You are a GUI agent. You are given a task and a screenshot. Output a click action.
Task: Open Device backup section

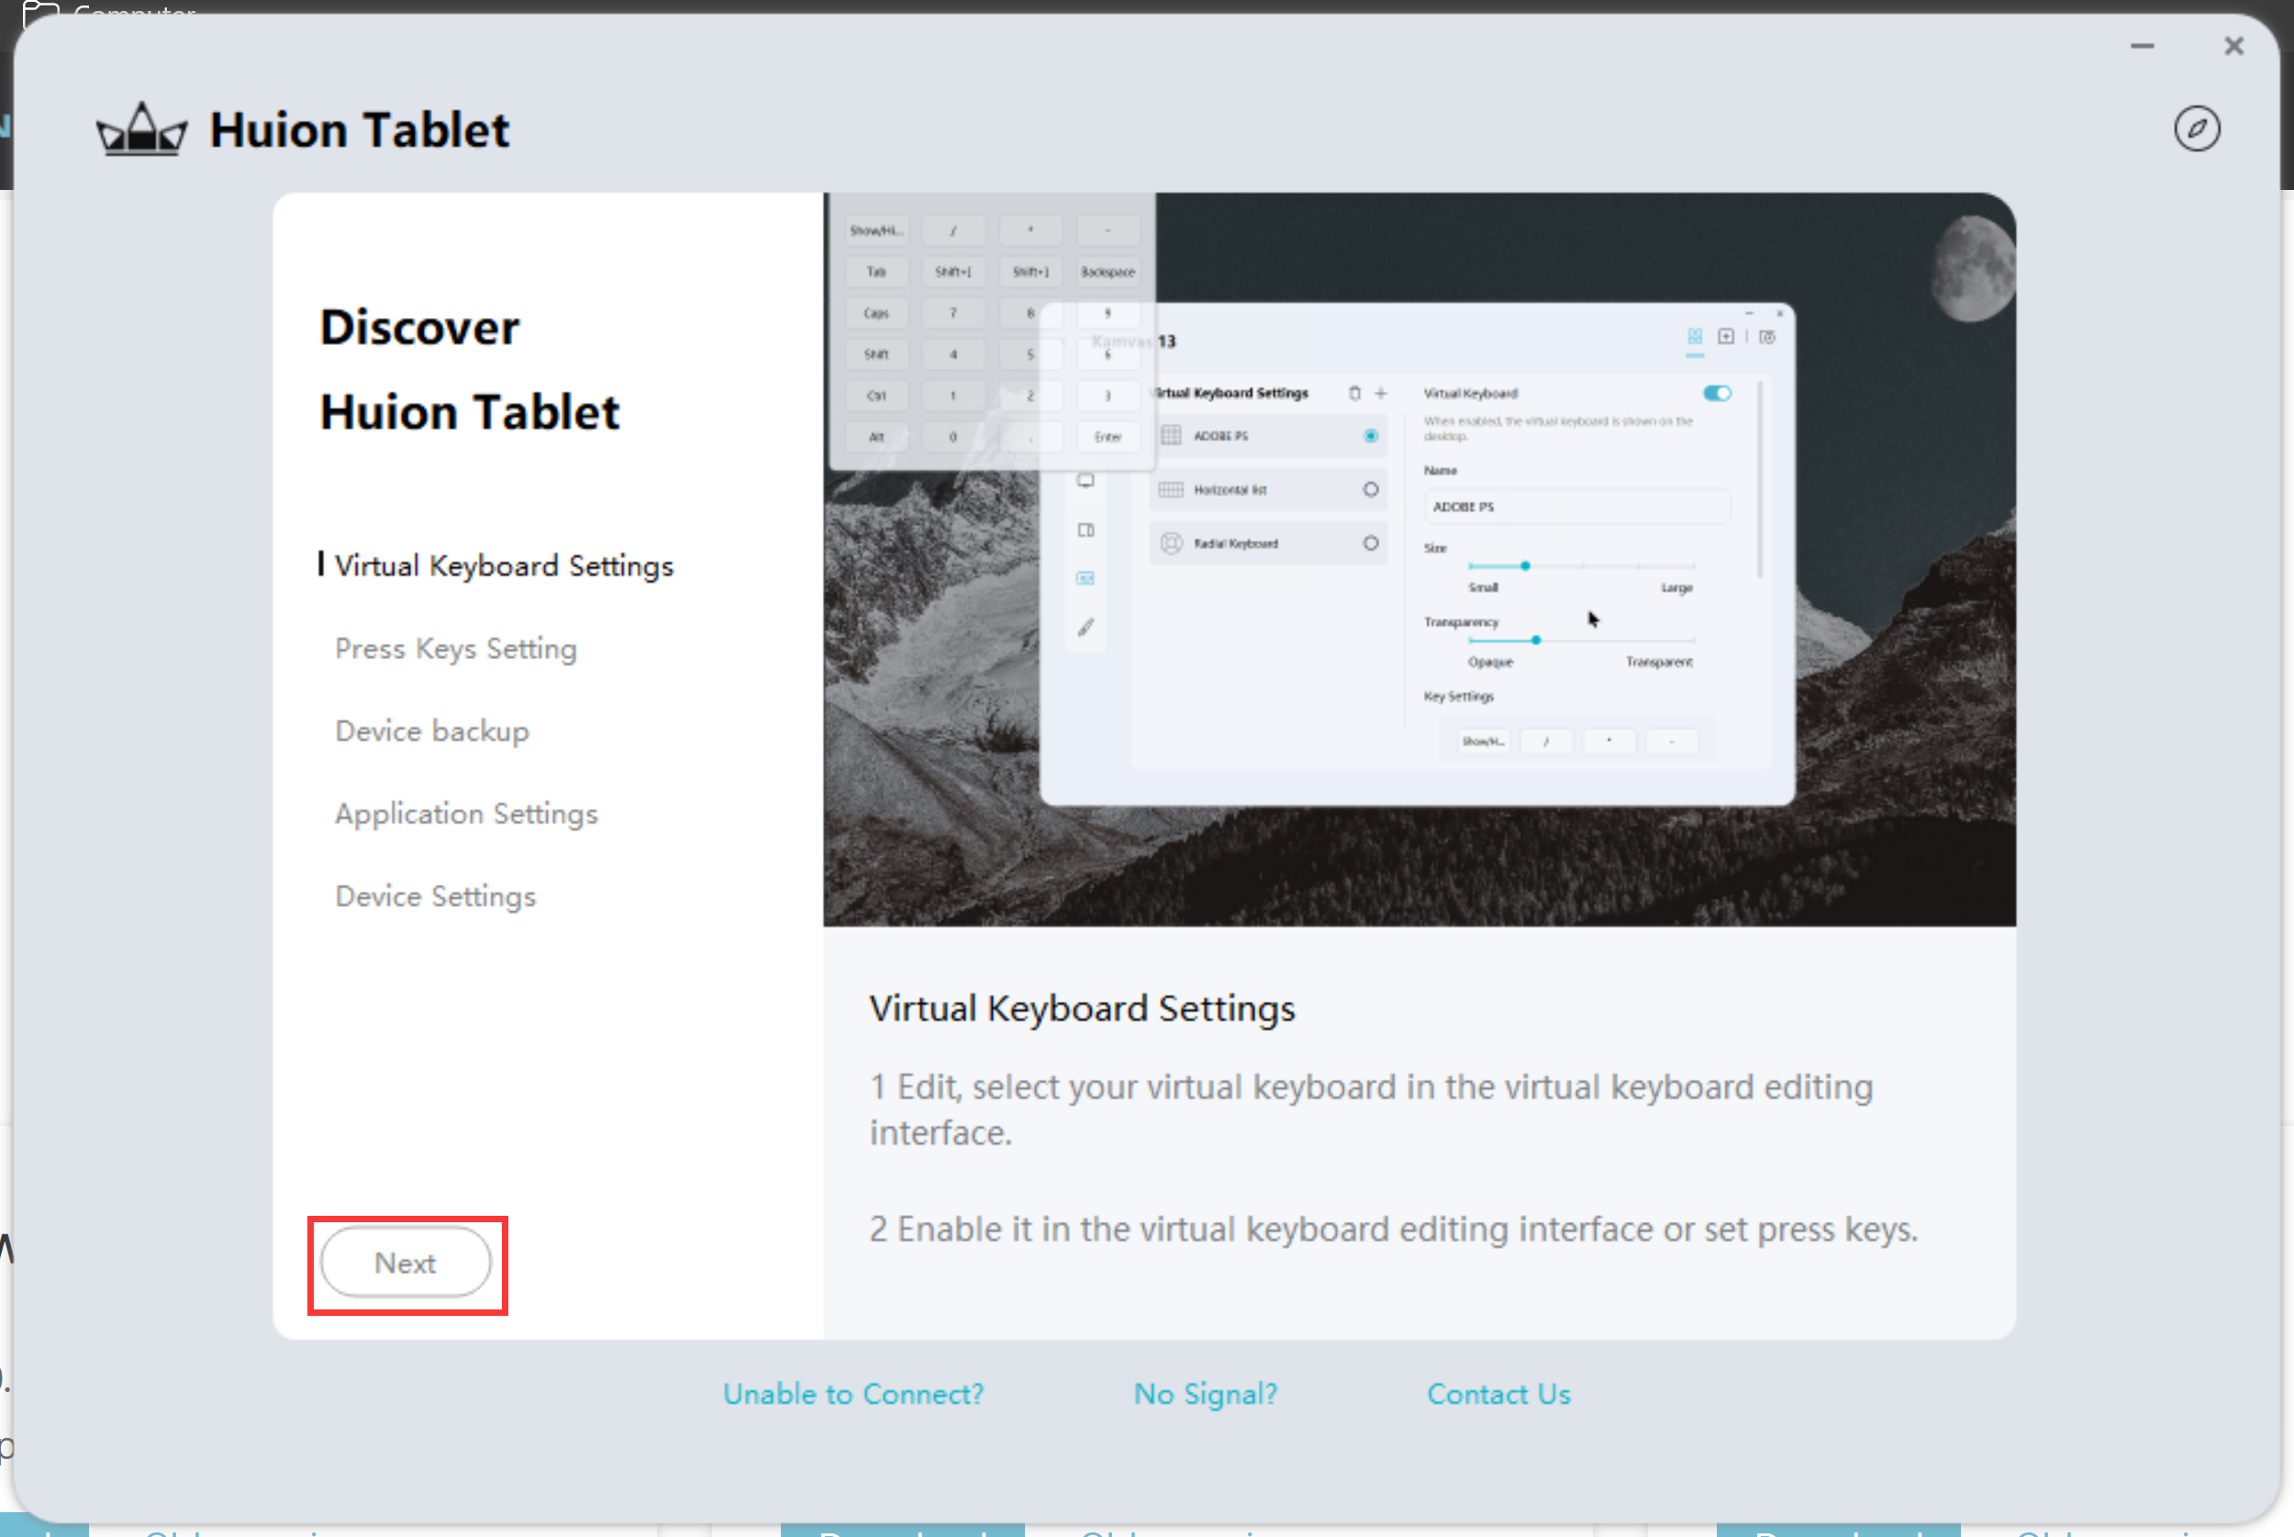click(432, 731)
